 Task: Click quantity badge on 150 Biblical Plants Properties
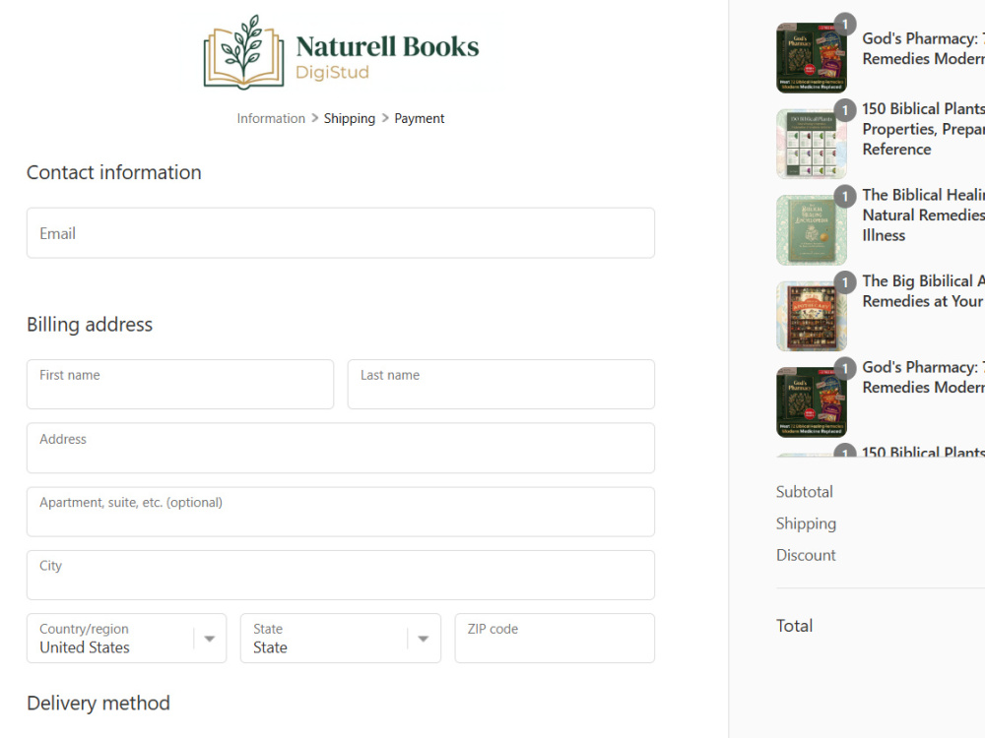[x=845, y=110]
